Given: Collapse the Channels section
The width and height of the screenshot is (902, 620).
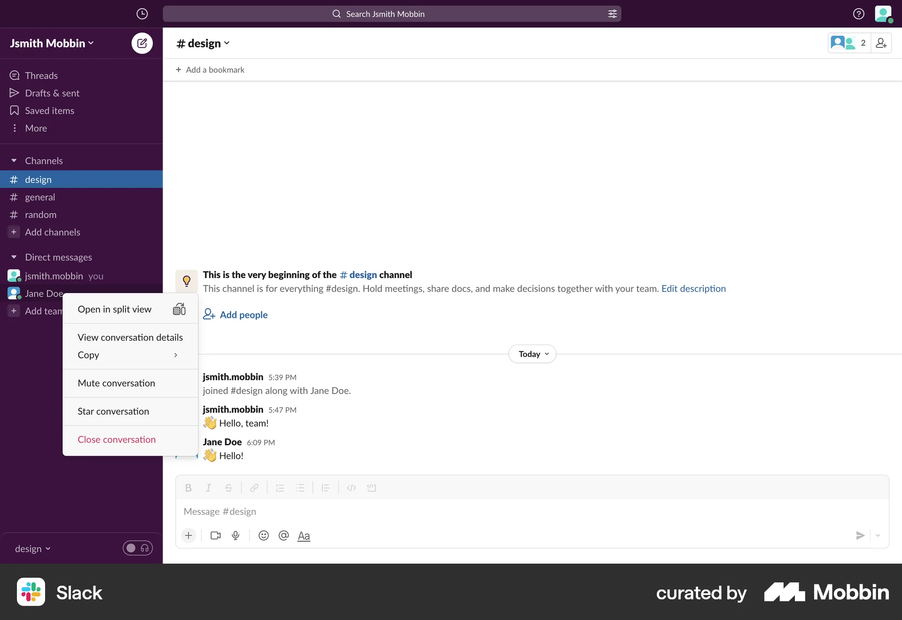Looking at the screenshot, I should click(x=14, y=160).
